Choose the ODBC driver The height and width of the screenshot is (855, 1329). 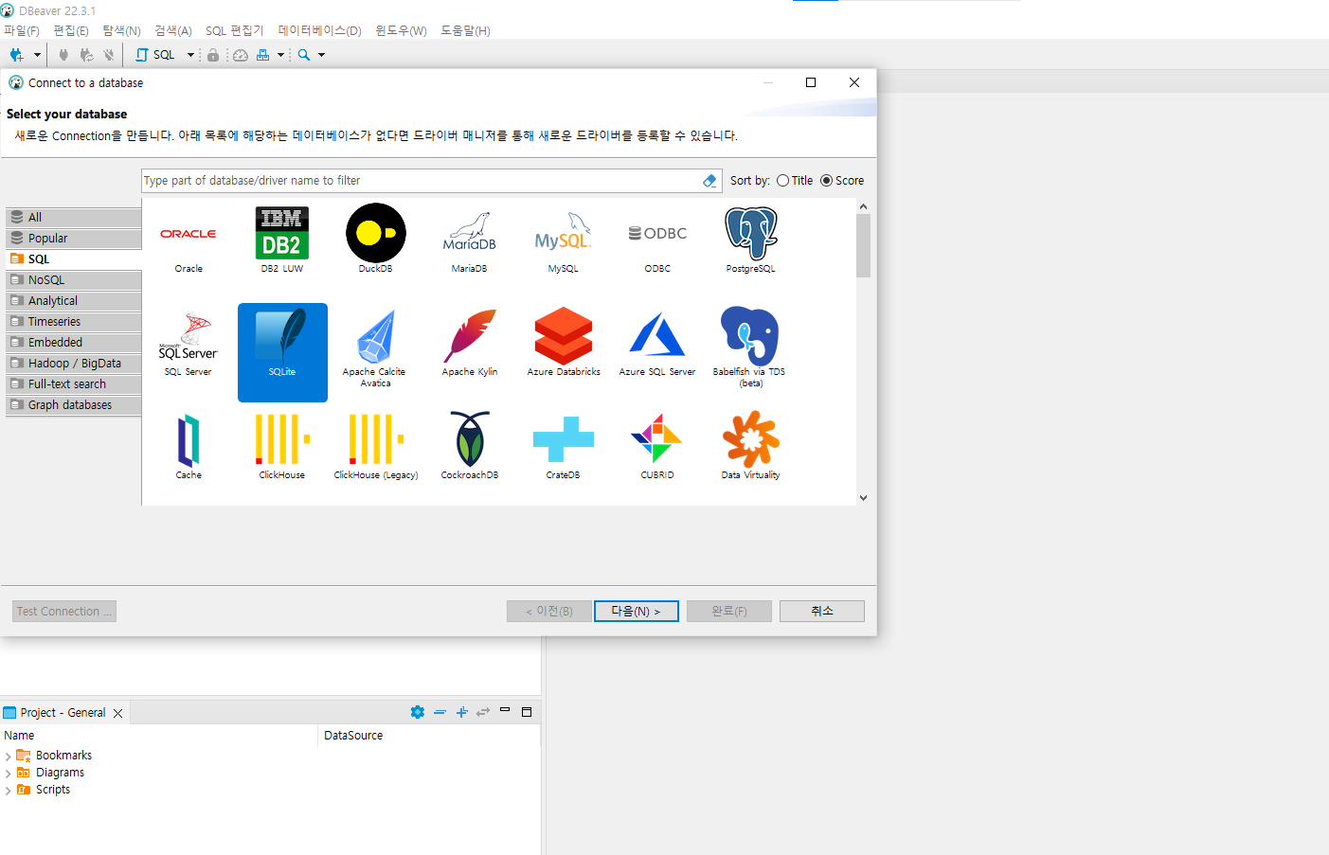[657, 240]
